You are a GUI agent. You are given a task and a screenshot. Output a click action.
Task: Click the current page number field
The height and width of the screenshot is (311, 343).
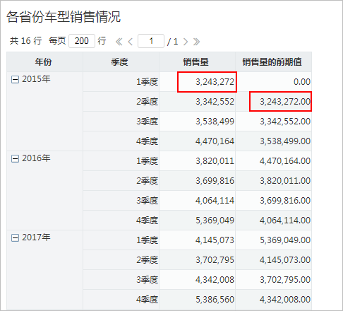[151, 41]
